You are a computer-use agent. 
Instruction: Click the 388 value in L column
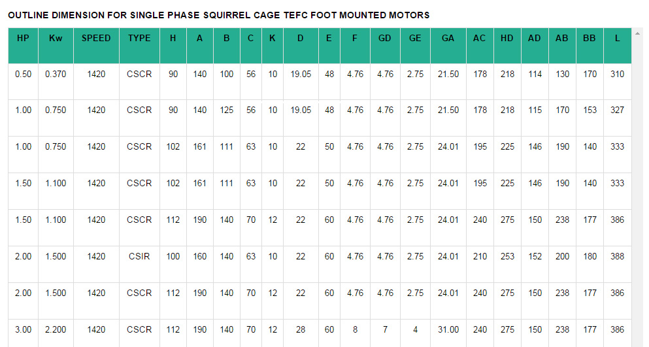click(x=617, y=257)
